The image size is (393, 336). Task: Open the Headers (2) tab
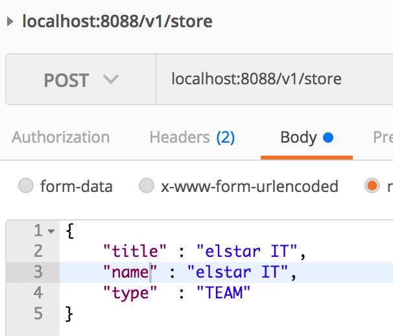tap(192, 137)
